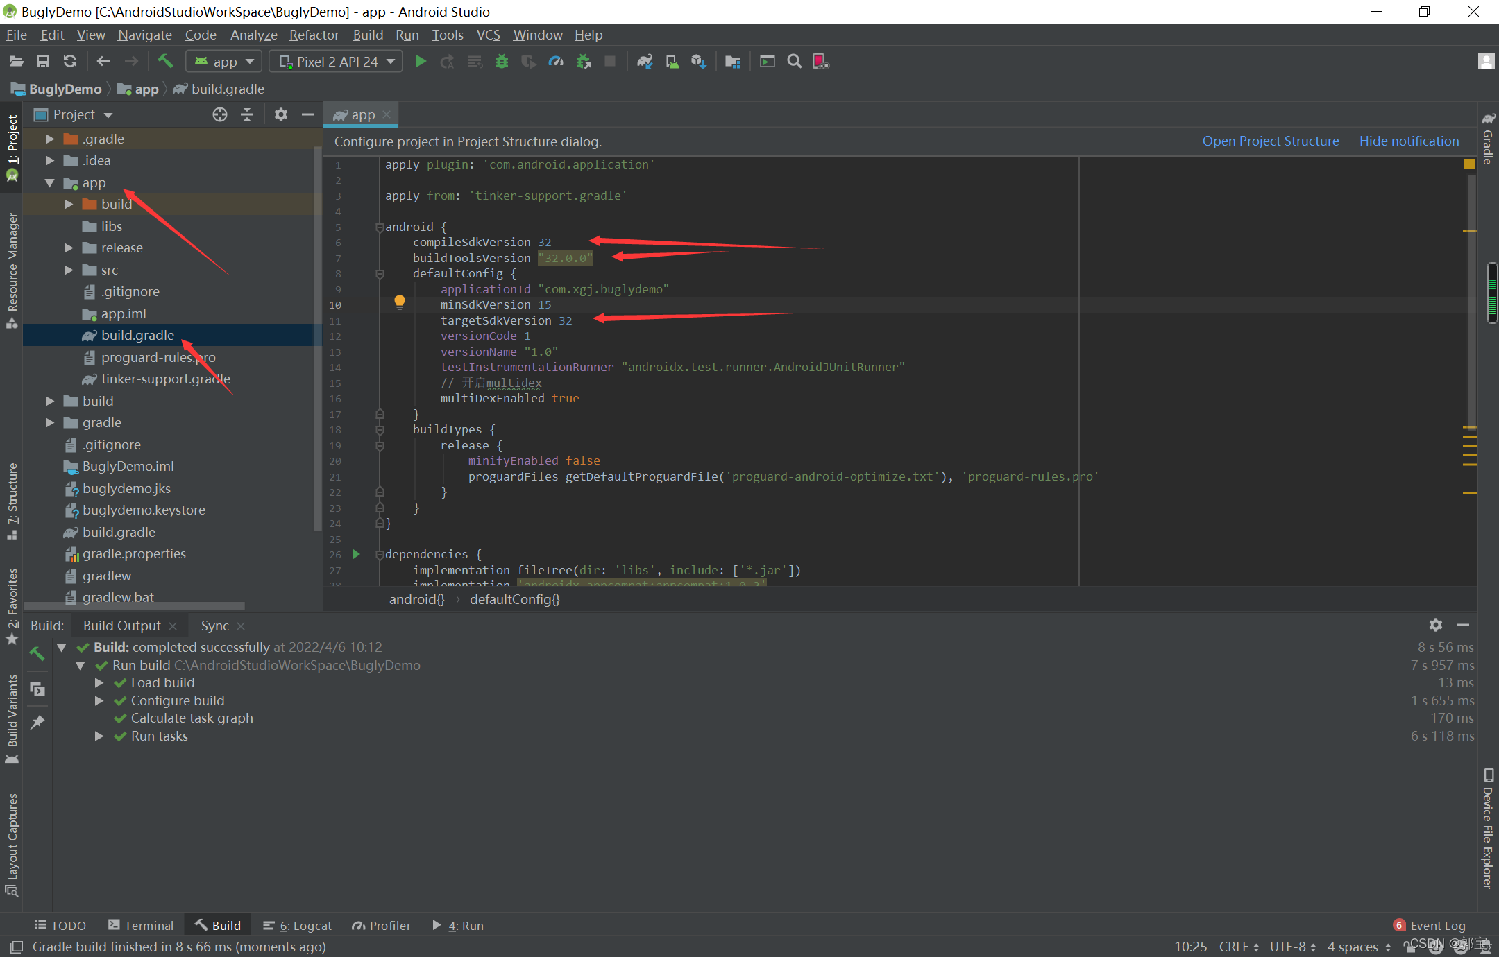Open Build panel settings gear
The image size is (1499, 957).
1436,625
